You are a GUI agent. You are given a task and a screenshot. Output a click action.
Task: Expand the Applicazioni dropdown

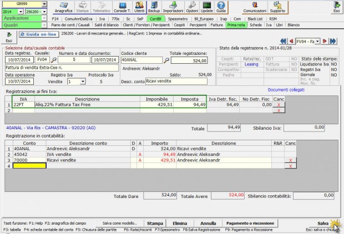pyautogui.click(x=44, y=18)
